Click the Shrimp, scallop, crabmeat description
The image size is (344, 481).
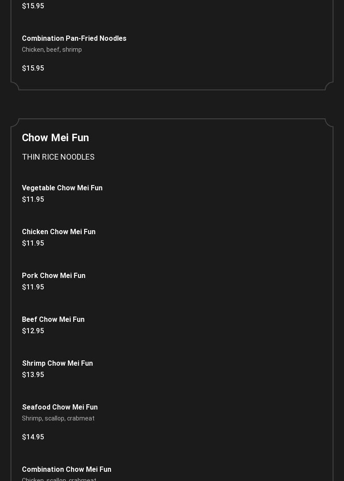tap(58, 418)
